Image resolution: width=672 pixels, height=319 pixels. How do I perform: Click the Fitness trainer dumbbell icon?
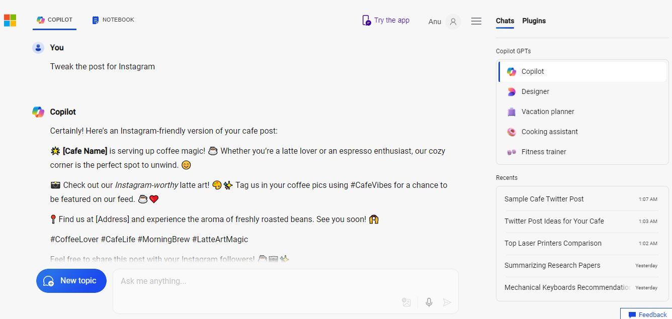pos(512,152)
